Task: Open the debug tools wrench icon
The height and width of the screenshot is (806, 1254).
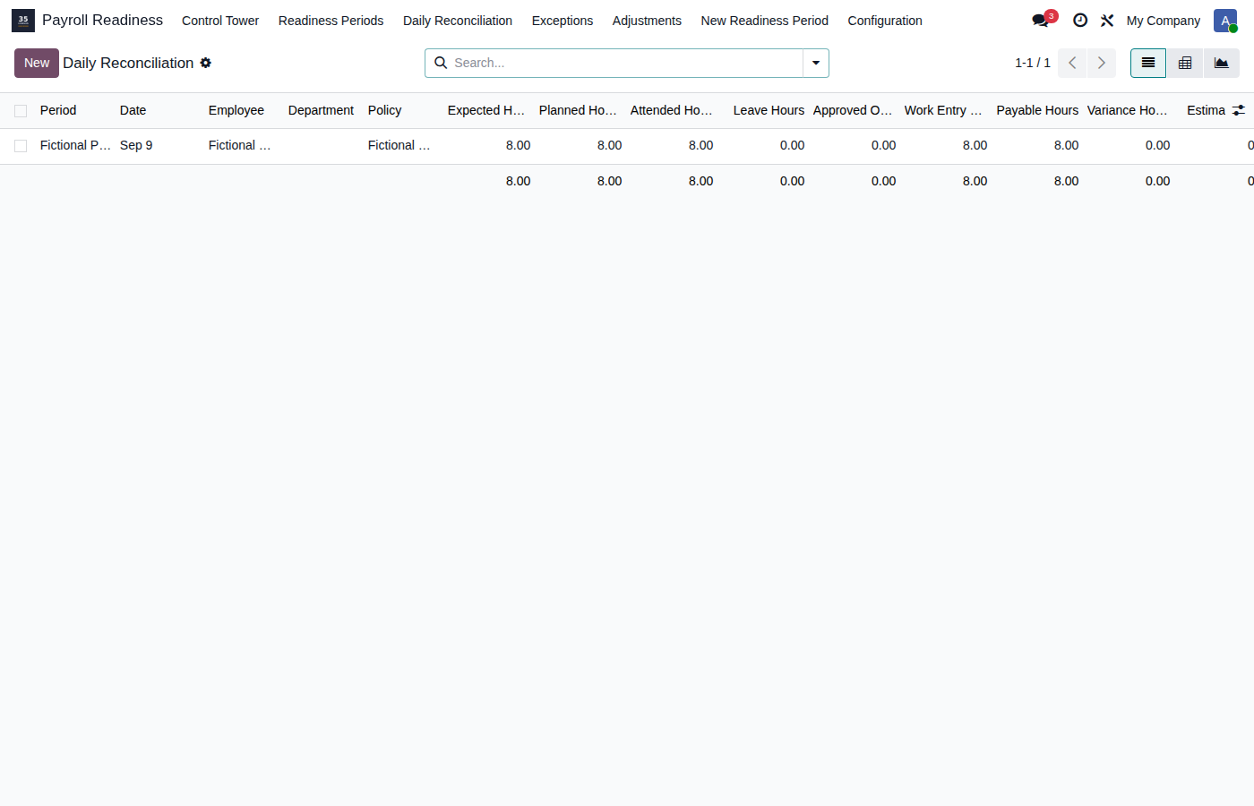Action: pyautogui.click(x=1107, y=21)
